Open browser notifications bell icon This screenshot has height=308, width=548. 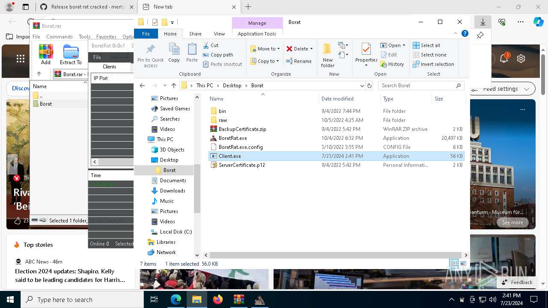(x=504, y=59)
